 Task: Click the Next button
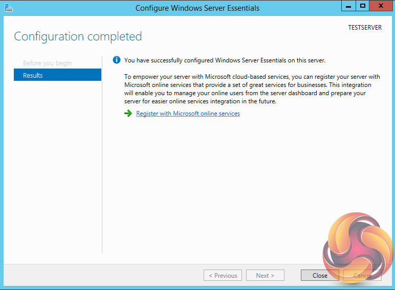click(x=265, y=275)
